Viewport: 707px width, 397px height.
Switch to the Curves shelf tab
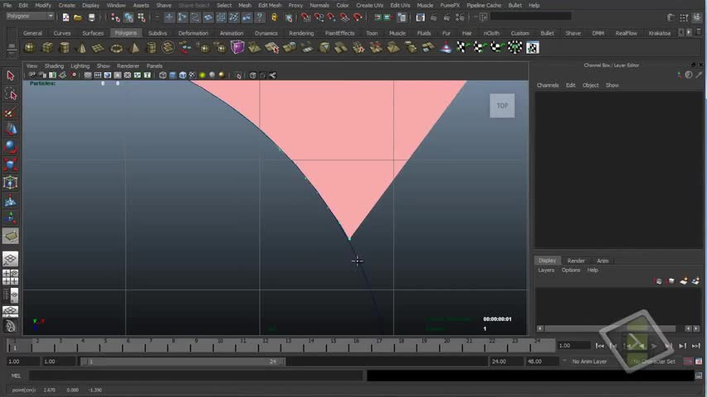coord(62,33)
